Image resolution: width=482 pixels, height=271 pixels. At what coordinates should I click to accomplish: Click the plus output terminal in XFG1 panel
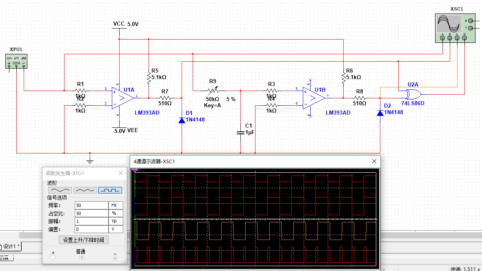click(53, 258)
